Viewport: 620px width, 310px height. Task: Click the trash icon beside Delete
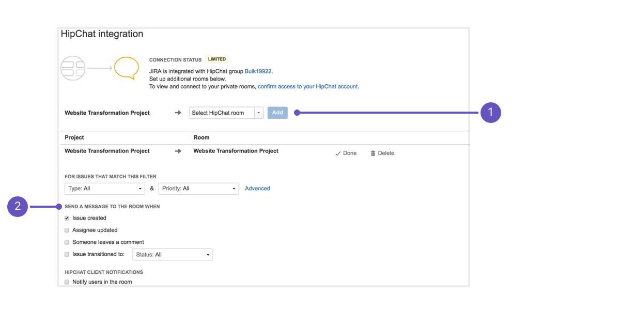click(x=373, y=153)
